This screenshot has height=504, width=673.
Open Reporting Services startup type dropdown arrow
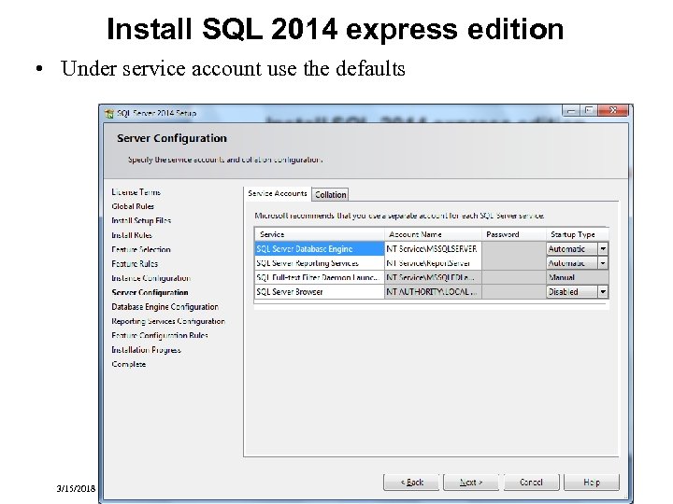(603, 263)
